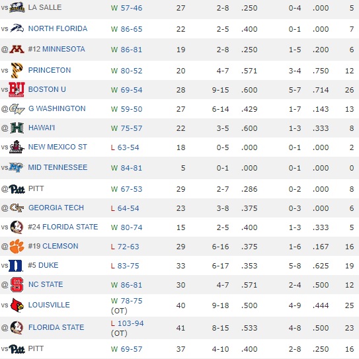359x359 pixels.
Task: Click the Clemson orange paw logo
Action: (17, 247)
